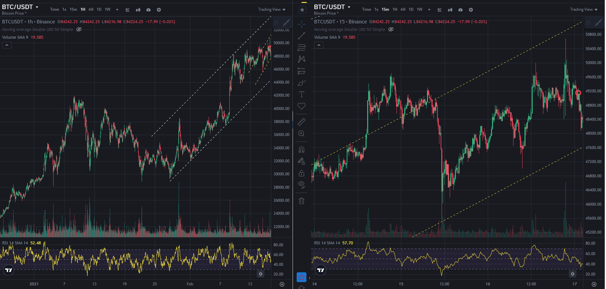This screenshot has height=289, width=606.
Task: Open indicators icon on right chart
Action: pyautogui.click(x=439, y=10)
